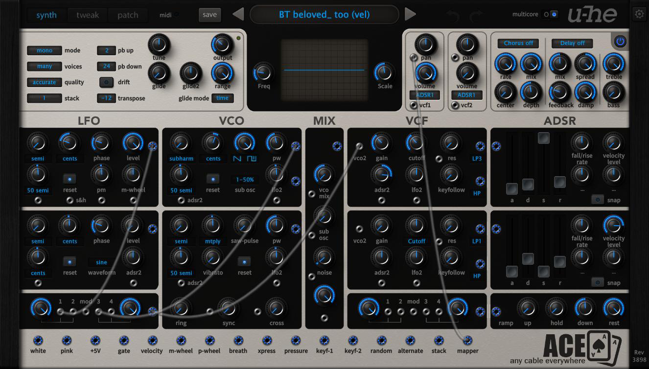Click the vco2 jack next to the LP3 filter's gain knob
The width and height of the screenshot is (649, 369).
(x=360, y=146)
